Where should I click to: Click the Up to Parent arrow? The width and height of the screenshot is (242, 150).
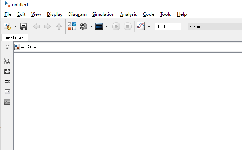59,26
